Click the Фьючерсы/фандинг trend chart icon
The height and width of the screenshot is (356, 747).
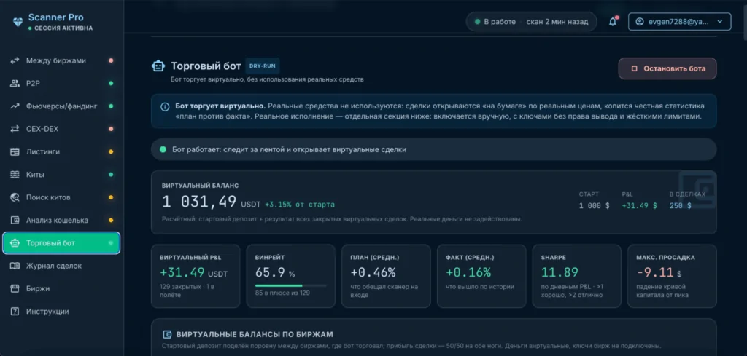pyautogui.click(x=15, y=106)
